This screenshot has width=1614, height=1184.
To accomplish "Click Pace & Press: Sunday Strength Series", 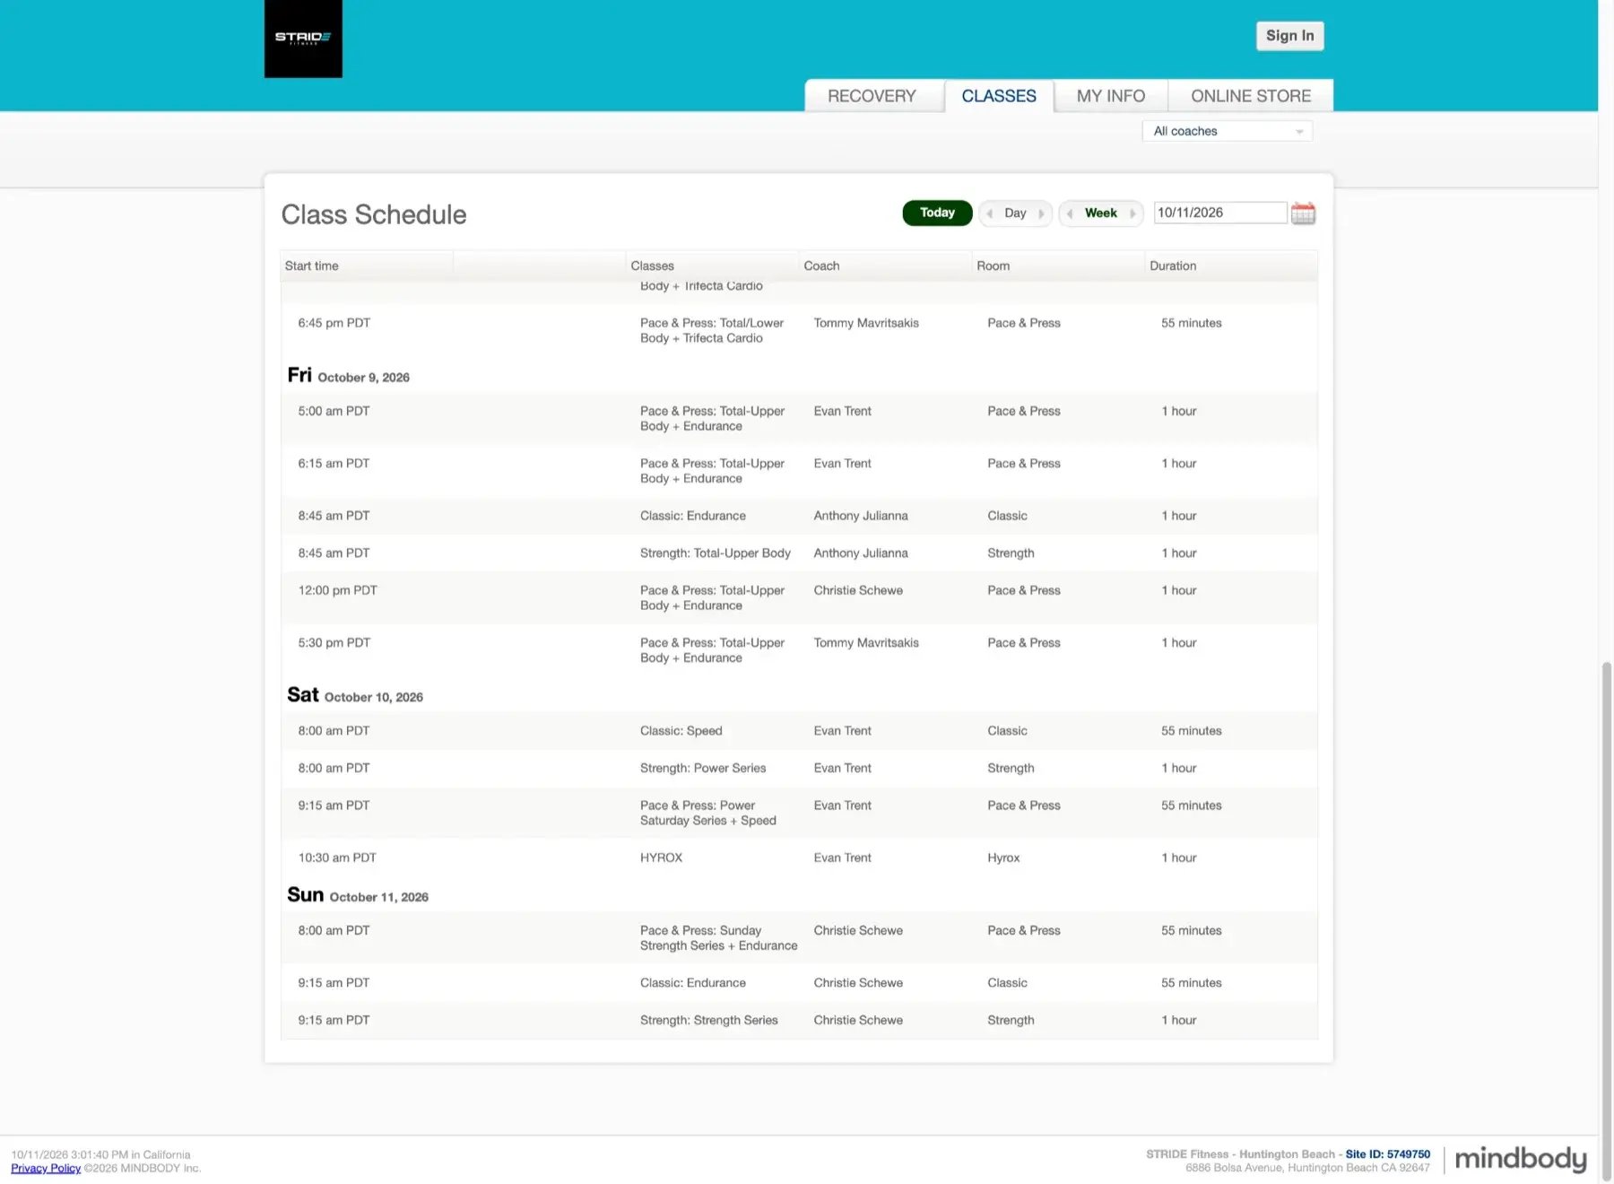I will coord(718,938).
